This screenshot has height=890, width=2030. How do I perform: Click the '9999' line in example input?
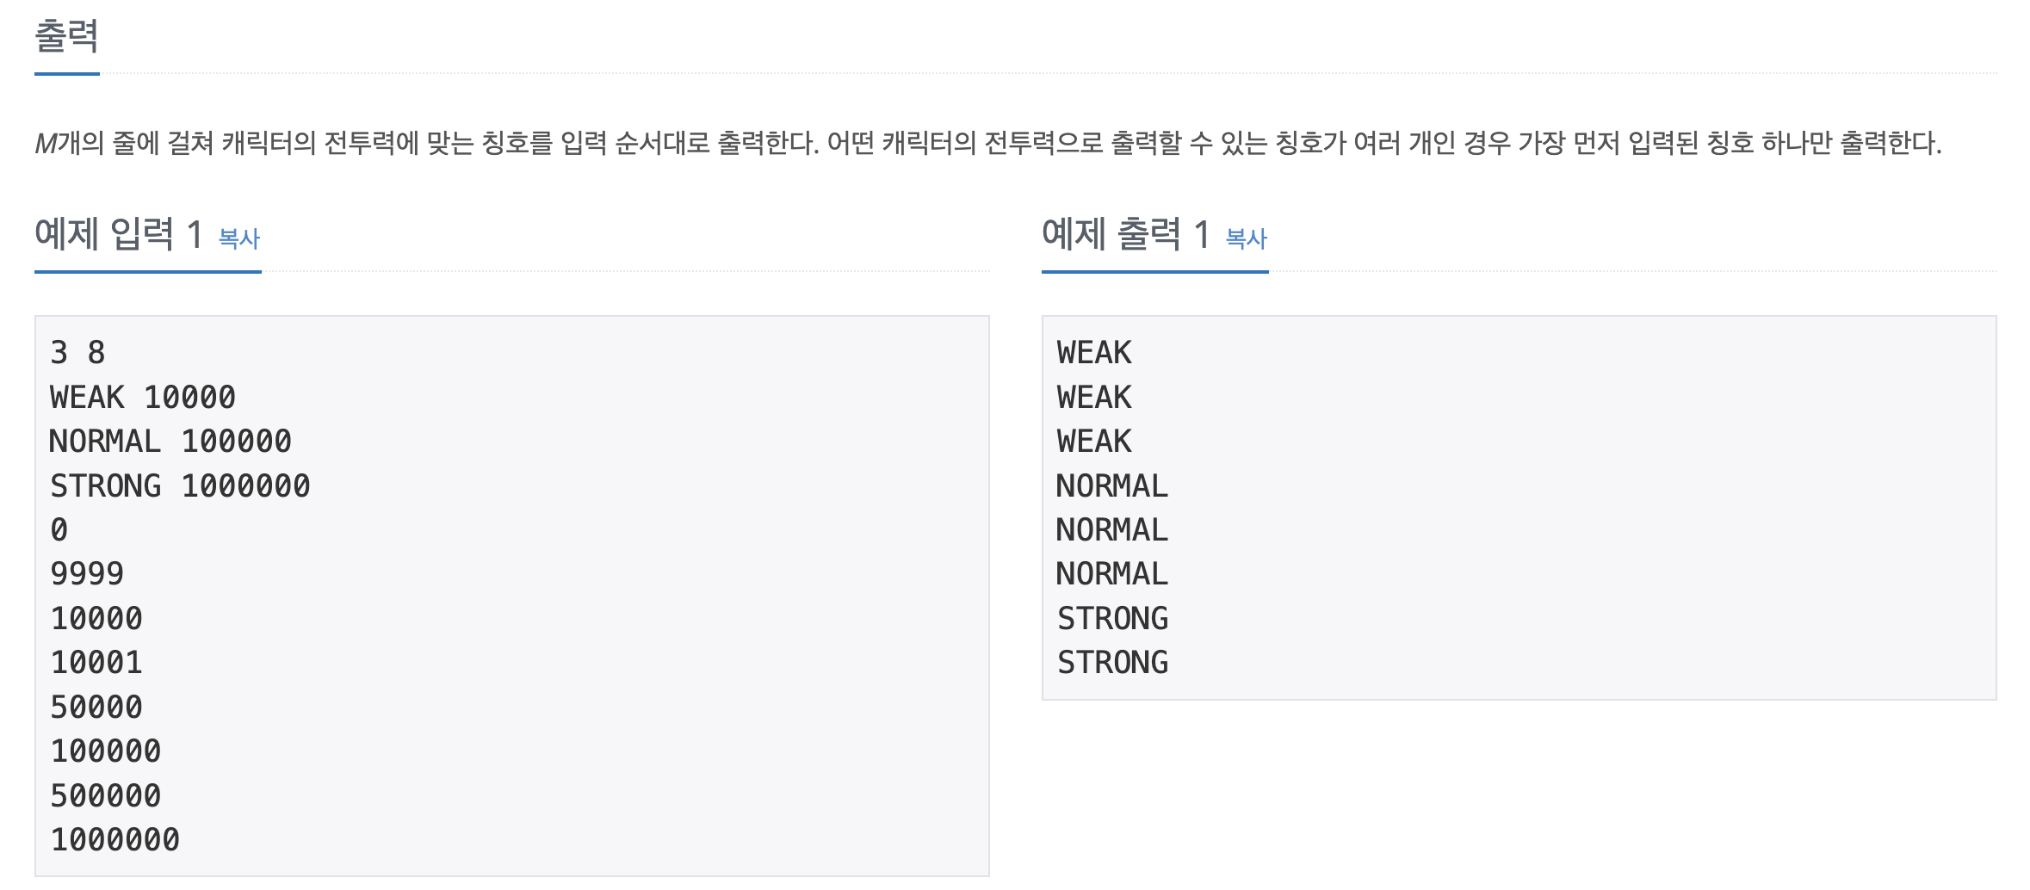point(87,573)
